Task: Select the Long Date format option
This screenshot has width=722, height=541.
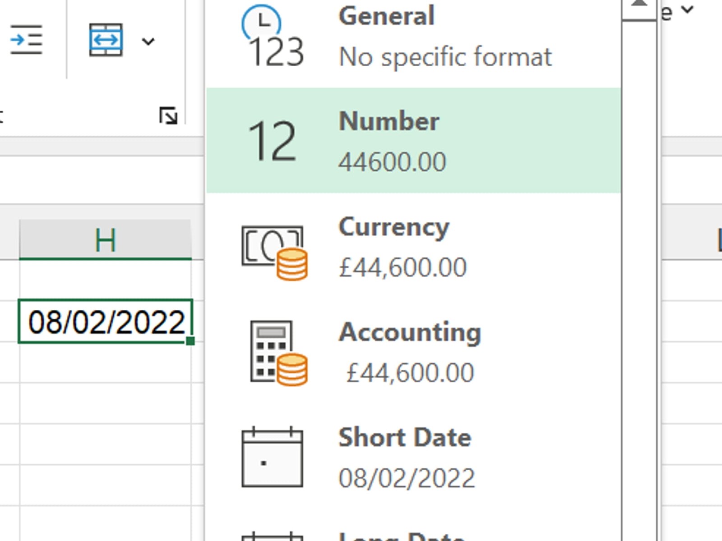Action: pyautogui.click(x=402, y=536)
